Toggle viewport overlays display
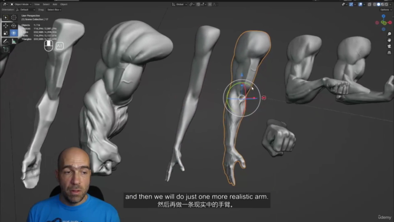394x222 pixels. [x=360, y=4]
